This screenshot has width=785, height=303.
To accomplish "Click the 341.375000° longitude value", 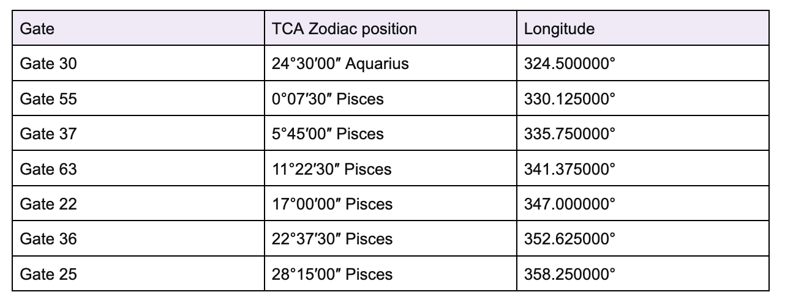I will point(569,169).
